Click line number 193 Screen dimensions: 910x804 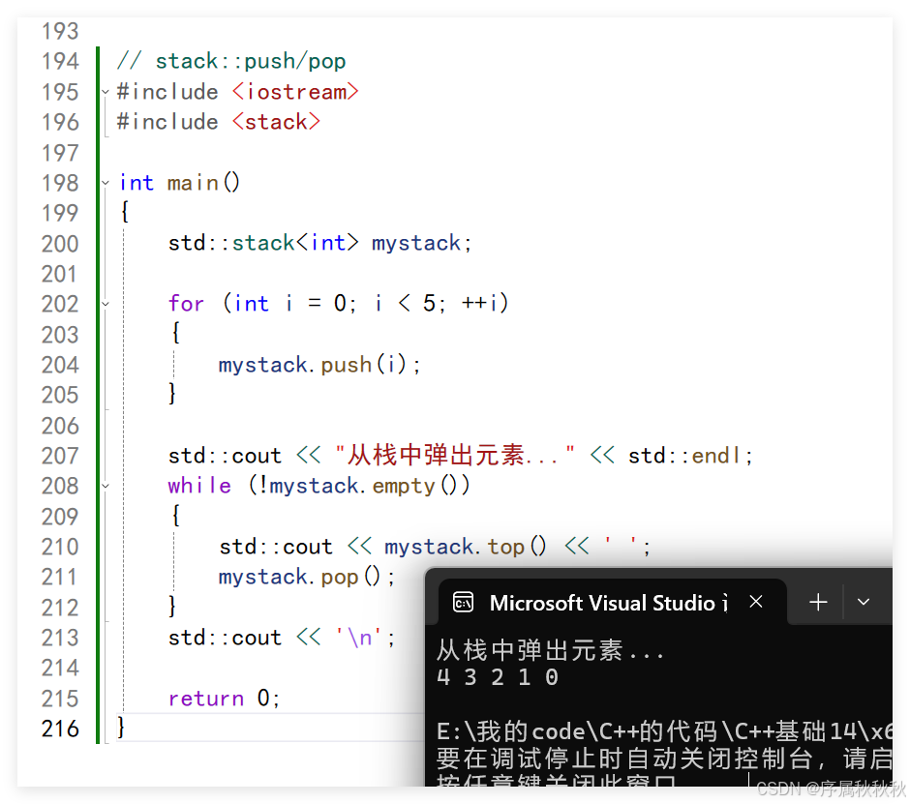pyautogui.click(x=60, y=31)
